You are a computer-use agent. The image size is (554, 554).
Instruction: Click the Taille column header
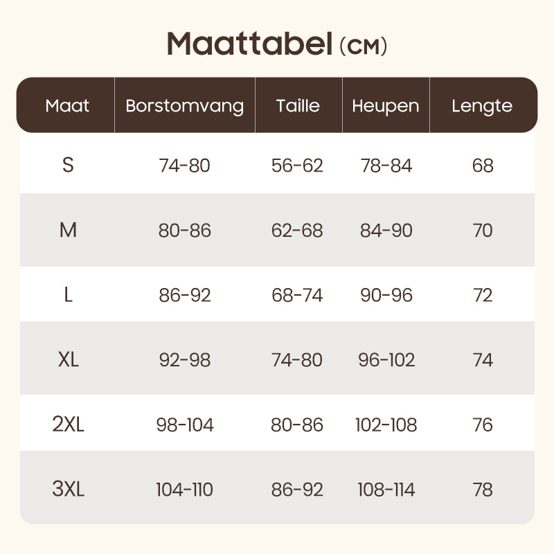[298, 106]
